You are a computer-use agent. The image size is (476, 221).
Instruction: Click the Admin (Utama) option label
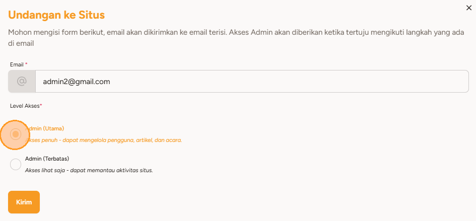pos(46,128)
